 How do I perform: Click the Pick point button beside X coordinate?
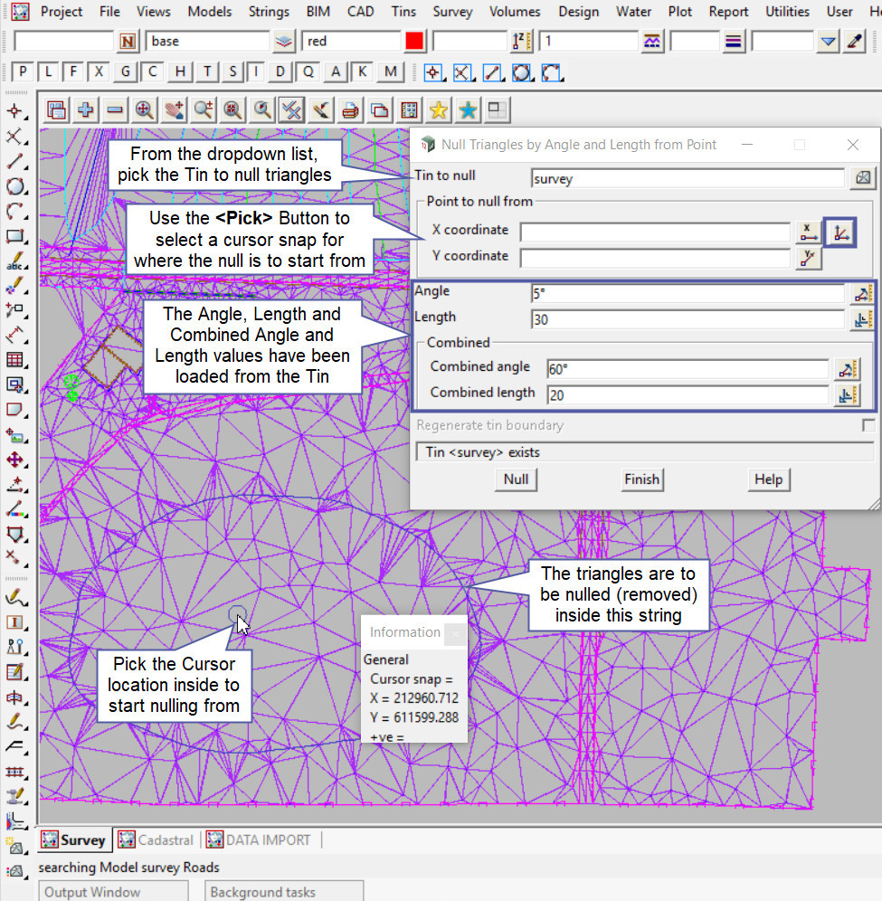click(x=842, y=232)
